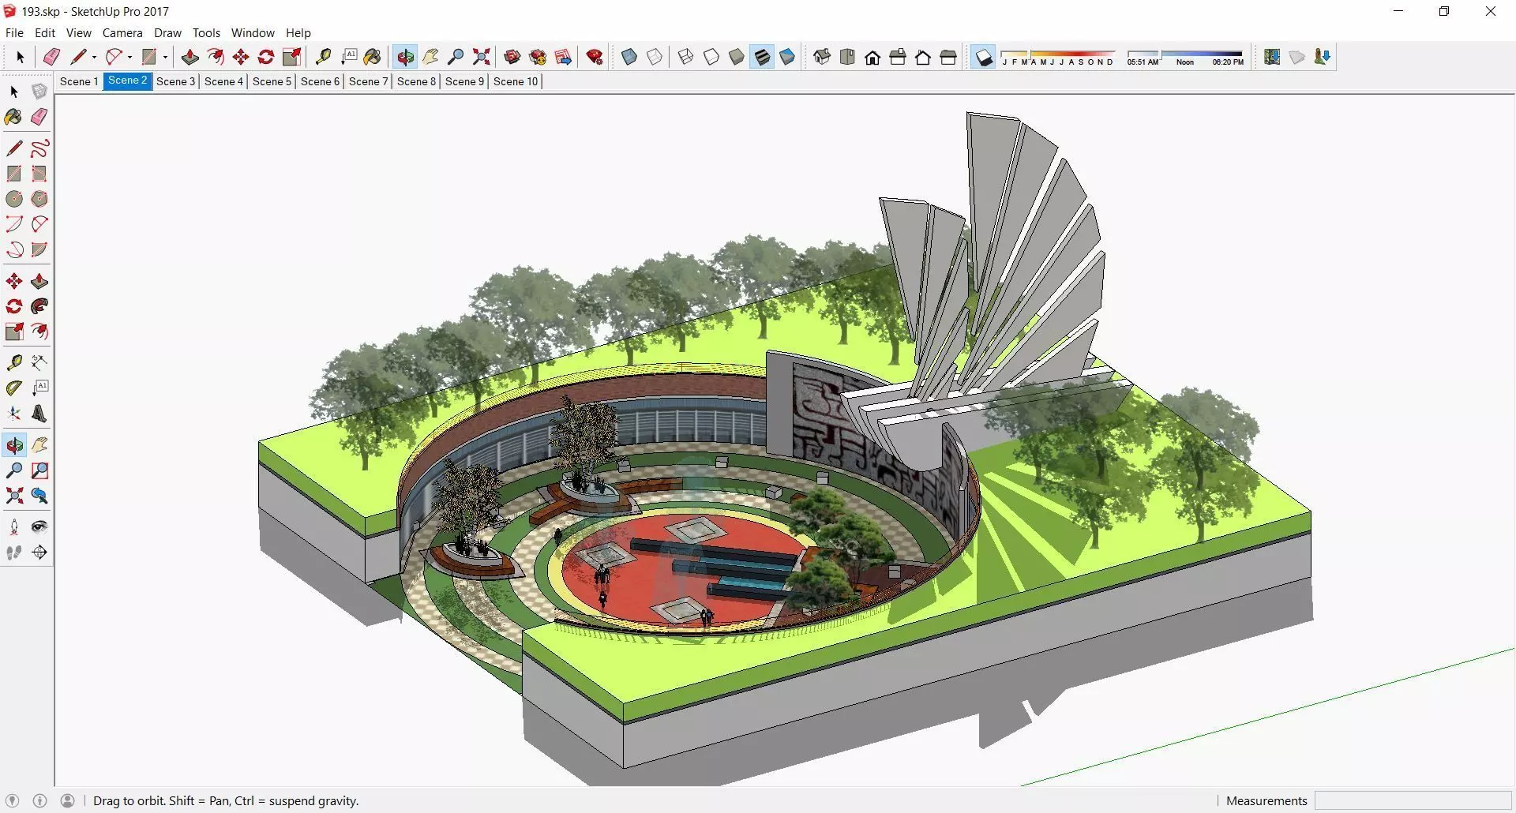This screenshot has width=1516, height=813.
Task: Open the Camera menu
Action: pyautogui.click(x=122, y=32)
